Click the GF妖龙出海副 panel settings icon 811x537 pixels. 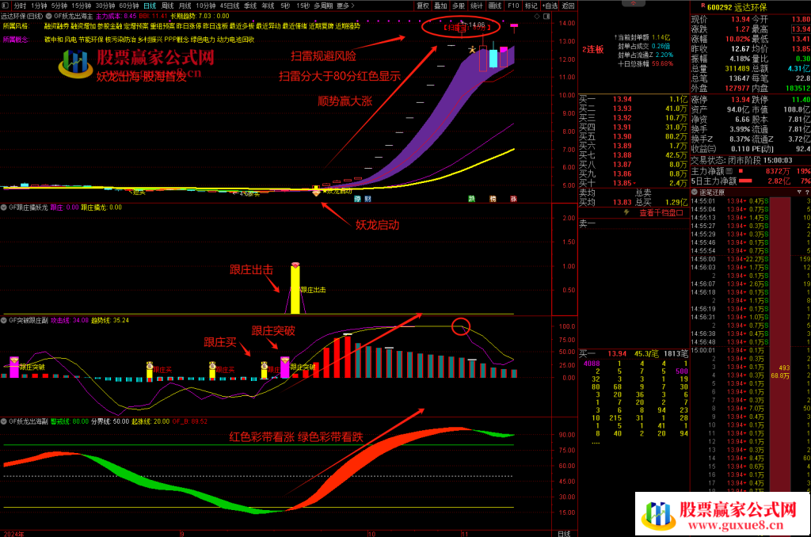[x=4, y=421]
